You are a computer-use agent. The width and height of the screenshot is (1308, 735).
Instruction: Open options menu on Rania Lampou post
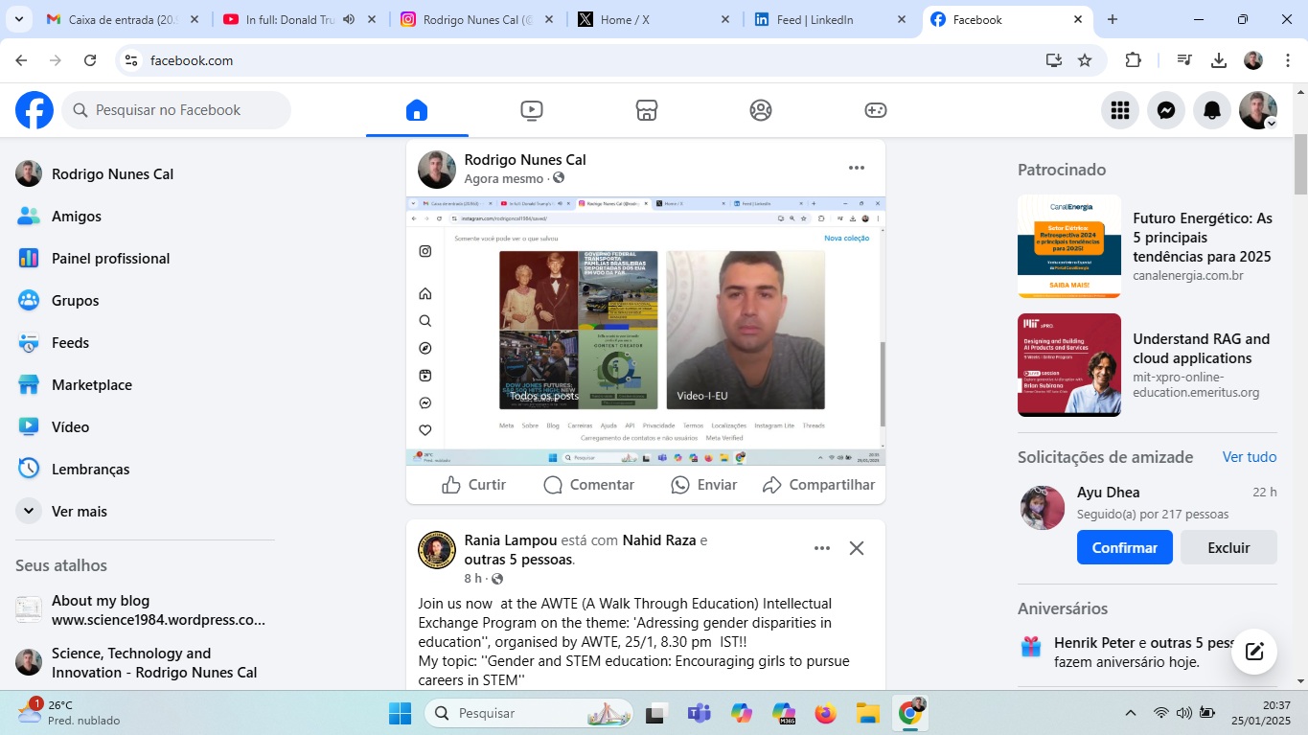tap(822, 548)
